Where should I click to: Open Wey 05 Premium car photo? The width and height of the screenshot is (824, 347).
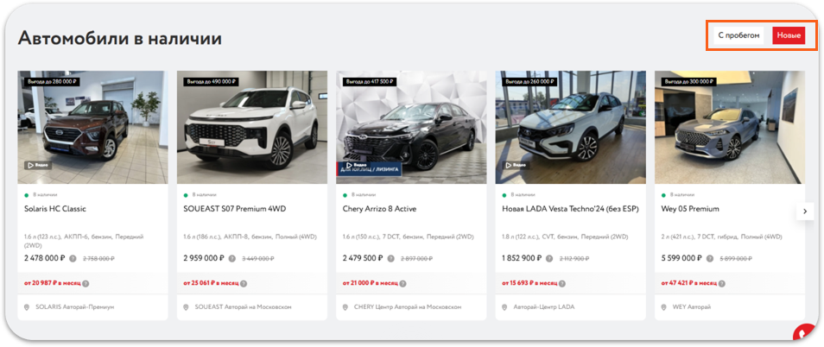pos(729,127)
